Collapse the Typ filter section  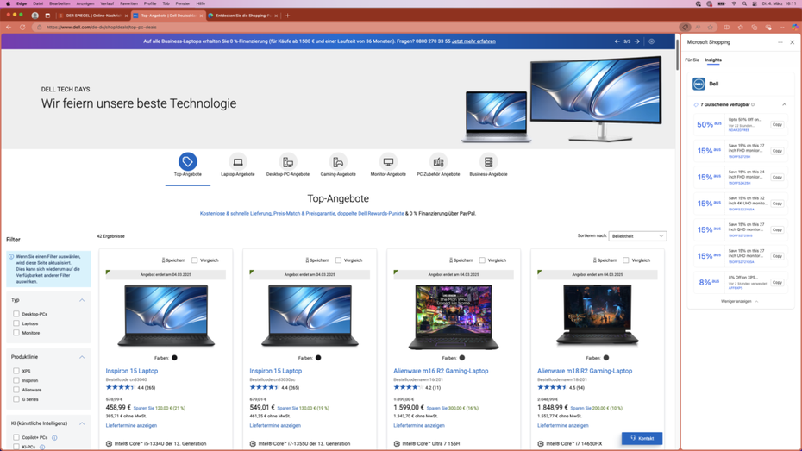[82, 300]
